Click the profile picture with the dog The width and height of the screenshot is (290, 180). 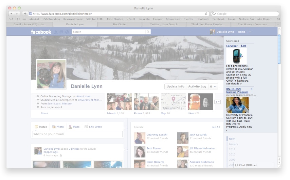(x=51, y=74)
